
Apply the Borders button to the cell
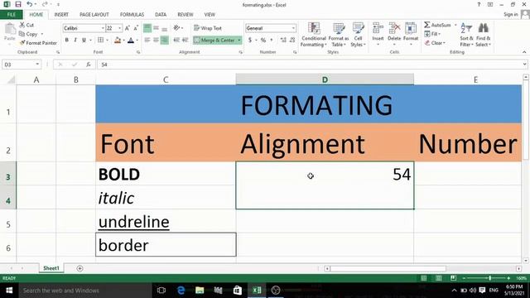tap(100, 40)
